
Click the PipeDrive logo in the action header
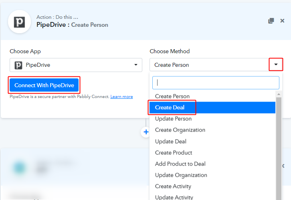[19, 22]
